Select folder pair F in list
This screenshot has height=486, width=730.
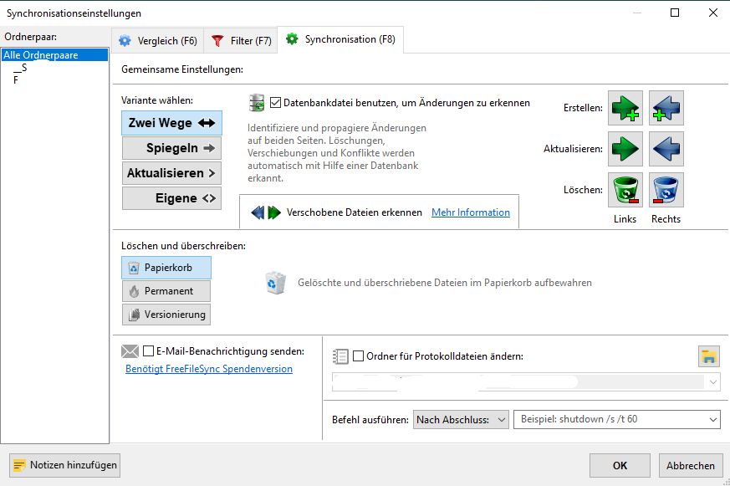[x=16, y=80]
